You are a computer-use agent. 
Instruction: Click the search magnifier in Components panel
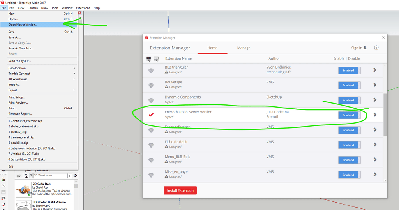click(x=70, y=176)
